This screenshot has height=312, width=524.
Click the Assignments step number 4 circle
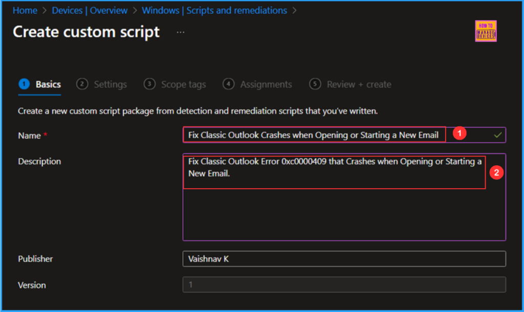pyautogui.click(x=228, y=84)
